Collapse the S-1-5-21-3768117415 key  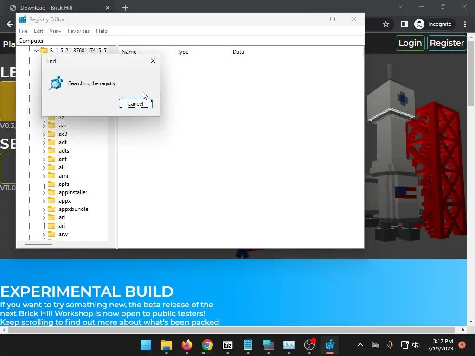pos(36,51)
